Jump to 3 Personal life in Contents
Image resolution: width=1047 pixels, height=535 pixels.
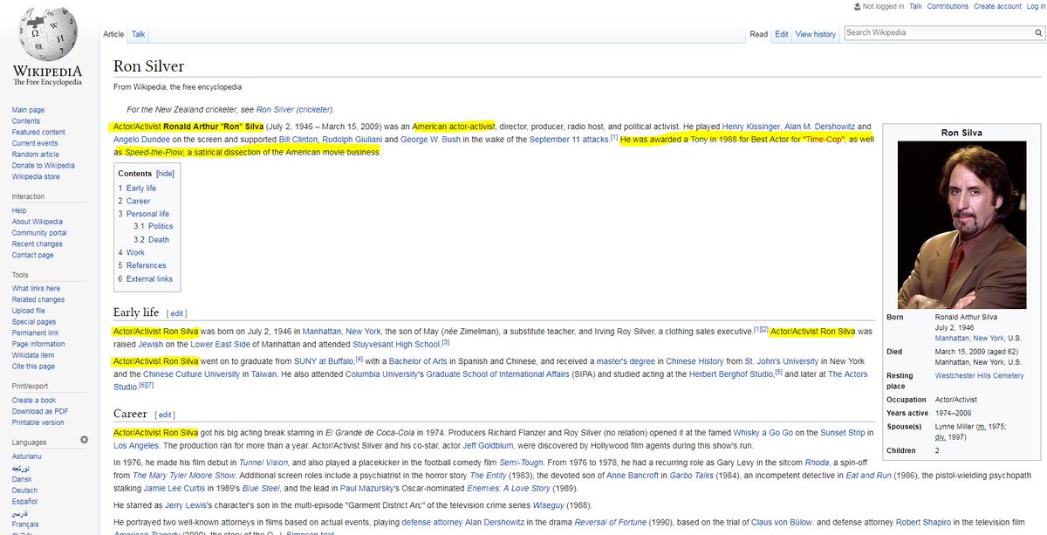(x=143, y=214)
